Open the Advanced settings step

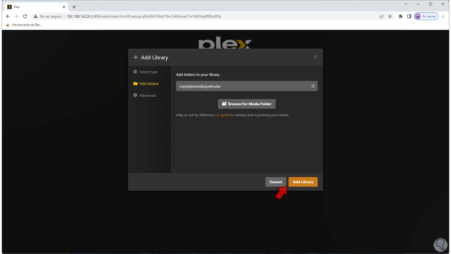click(x=144, y=95)
